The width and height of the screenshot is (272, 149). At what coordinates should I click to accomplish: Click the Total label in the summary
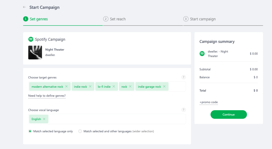click(x=203, y=90)
